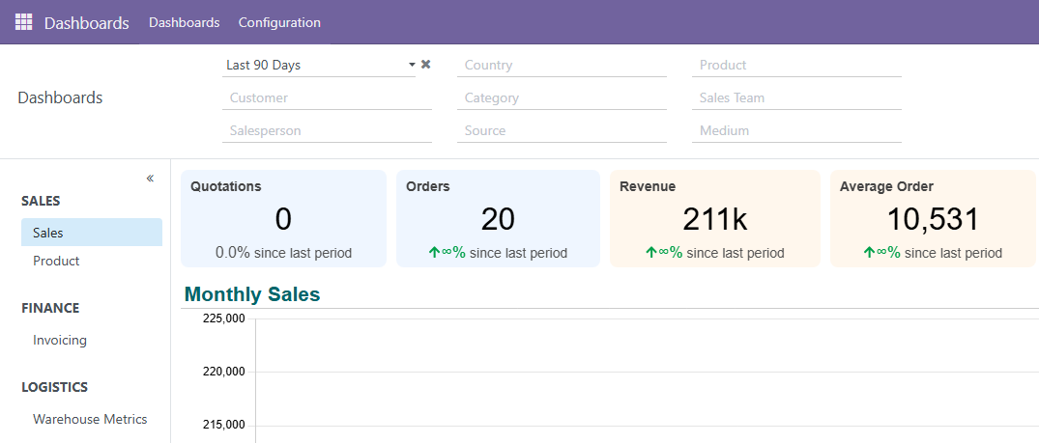1039x443 pixels.
Task: Click the green up arrow under Average Order
Action: [869, 252]
